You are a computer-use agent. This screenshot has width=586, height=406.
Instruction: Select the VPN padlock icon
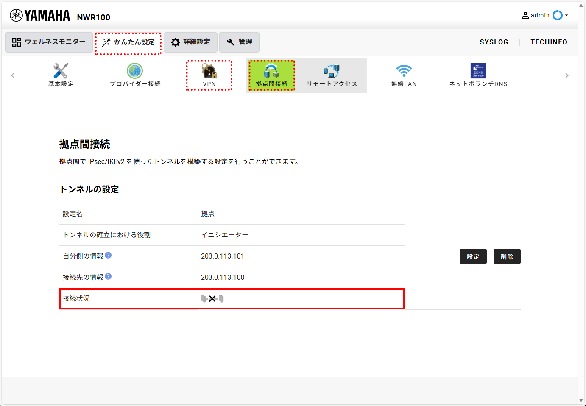click(x=209, y=71)
